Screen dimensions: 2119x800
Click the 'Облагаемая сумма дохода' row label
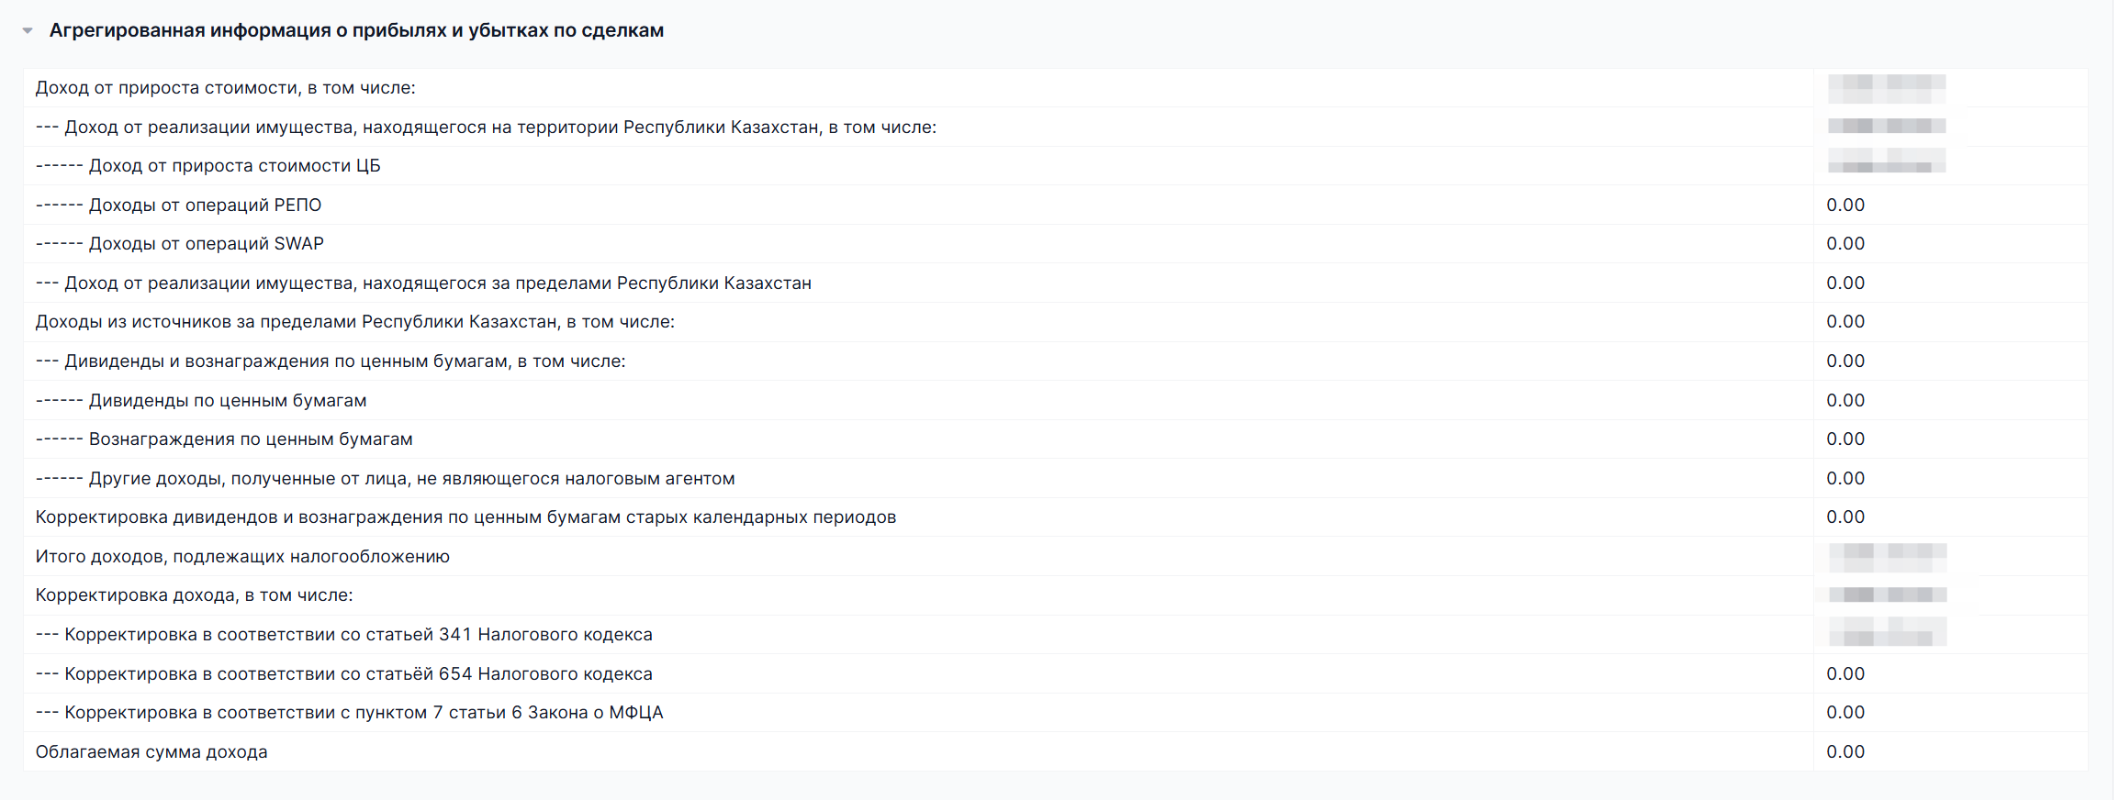tap(151, 752)
